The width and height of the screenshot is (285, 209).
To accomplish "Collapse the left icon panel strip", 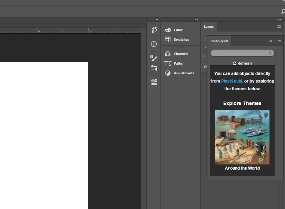I will [156, 20].
